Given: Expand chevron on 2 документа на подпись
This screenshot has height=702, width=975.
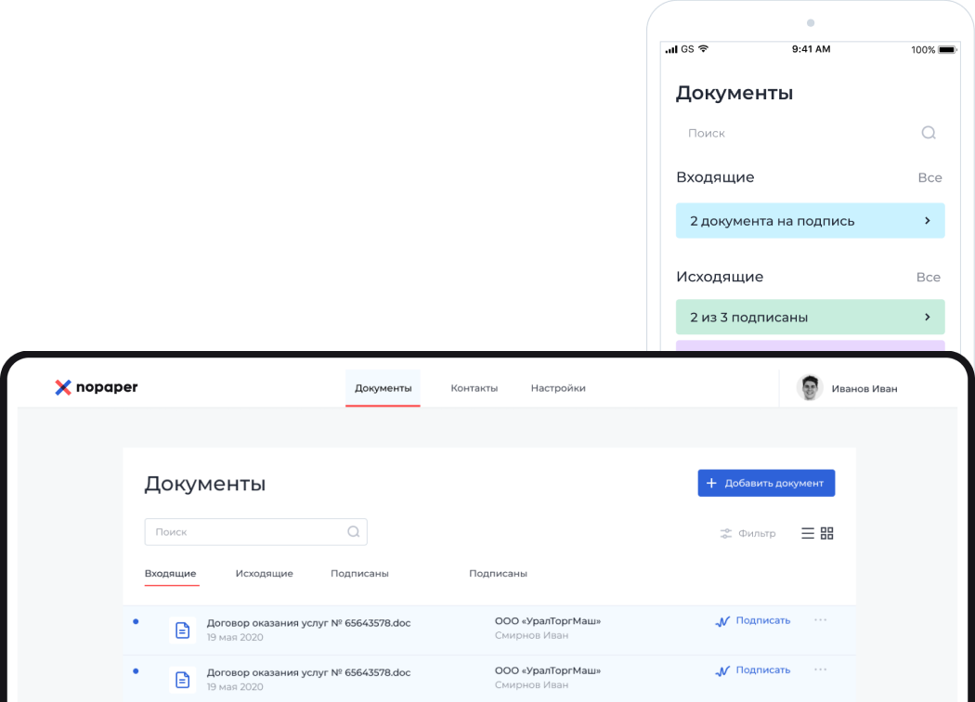Looking at the screenshot, I should 927,221.
